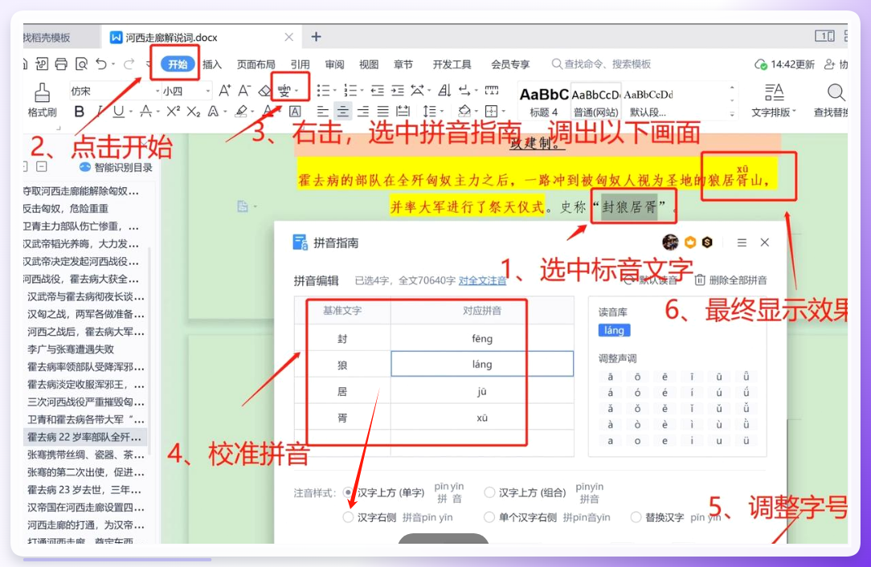Open the 页面布局 ribbon tab
Viewport: 871px width, 567px height.
256,64
